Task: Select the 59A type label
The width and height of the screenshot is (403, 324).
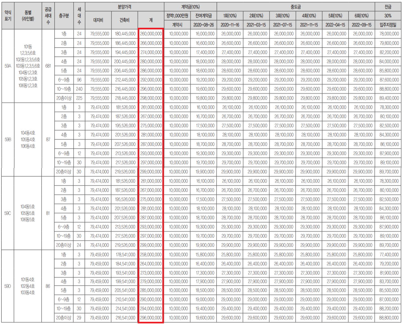Action: click(x=8, y=66)
